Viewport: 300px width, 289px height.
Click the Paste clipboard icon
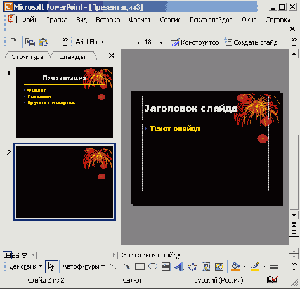(x=44, y=42)
